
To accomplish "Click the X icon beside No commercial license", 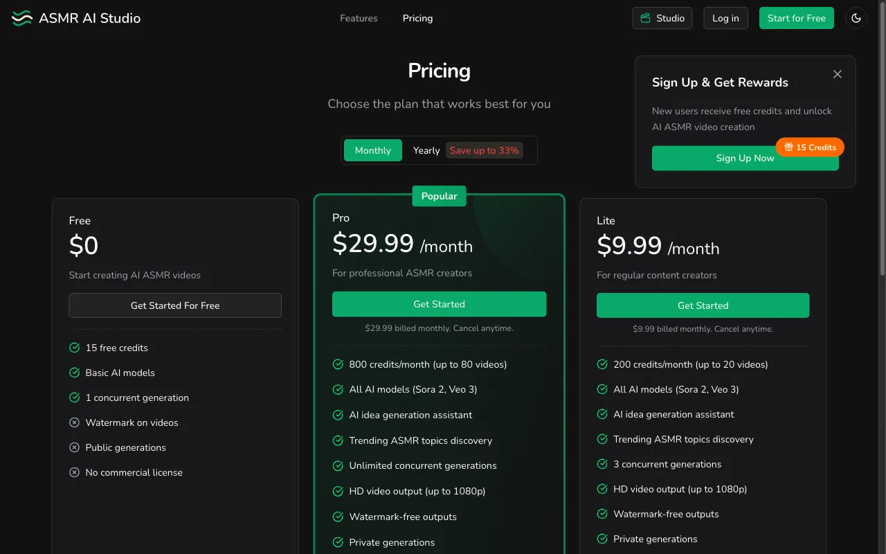I will (75, 472).
